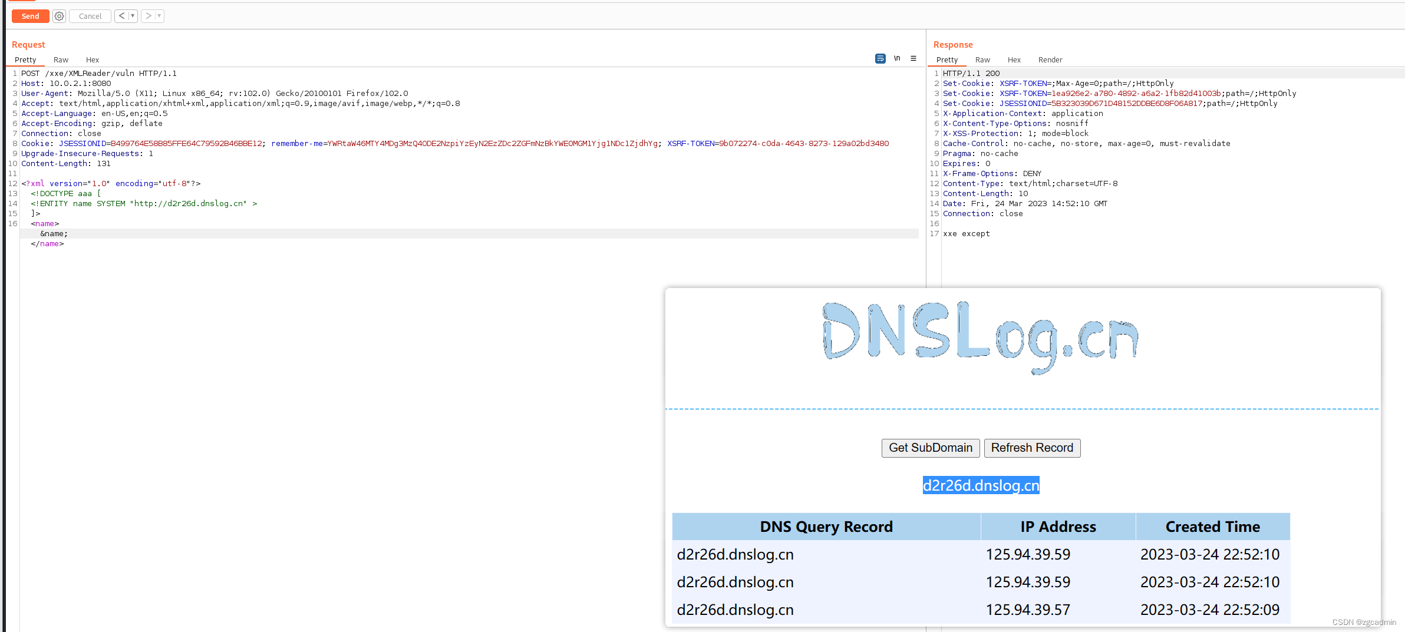Click the &name; entity reference line
The height and width of the screenshot is (632, 1405).
pyautogui.click(x=54, y=234)
